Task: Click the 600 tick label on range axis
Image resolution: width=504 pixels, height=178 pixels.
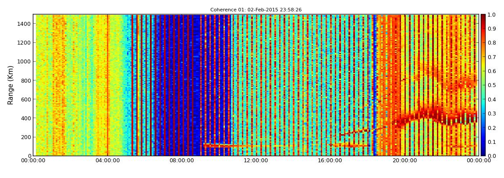Action: coord(26,99)
